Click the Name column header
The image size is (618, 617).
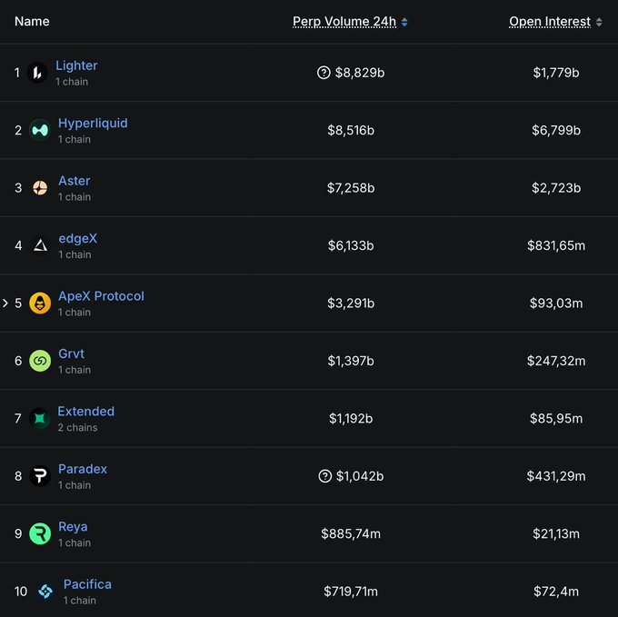click(x=33, y=21)
